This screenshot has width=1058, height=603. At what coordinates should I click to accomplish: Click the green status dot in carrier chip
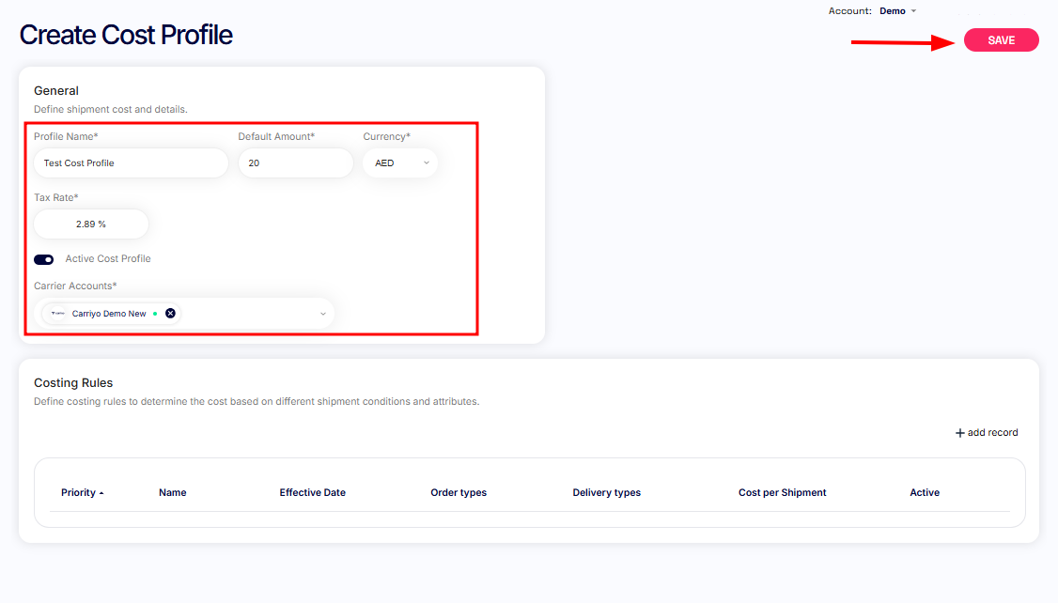coord(155,314)
